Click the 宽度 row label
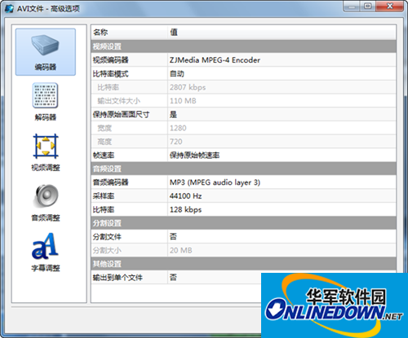The height and width of the screenshot is (338, 408). [104, 128]
